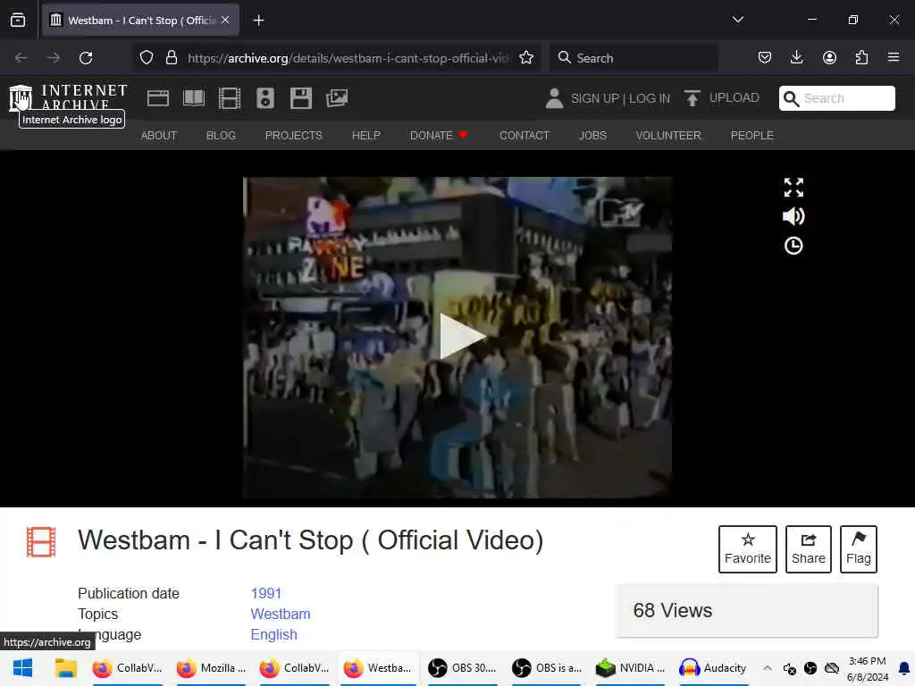Image resolution: width=915 pixels, height=686 pixels.
Task: Click the site security padlock icon
Action: [171, 58]
